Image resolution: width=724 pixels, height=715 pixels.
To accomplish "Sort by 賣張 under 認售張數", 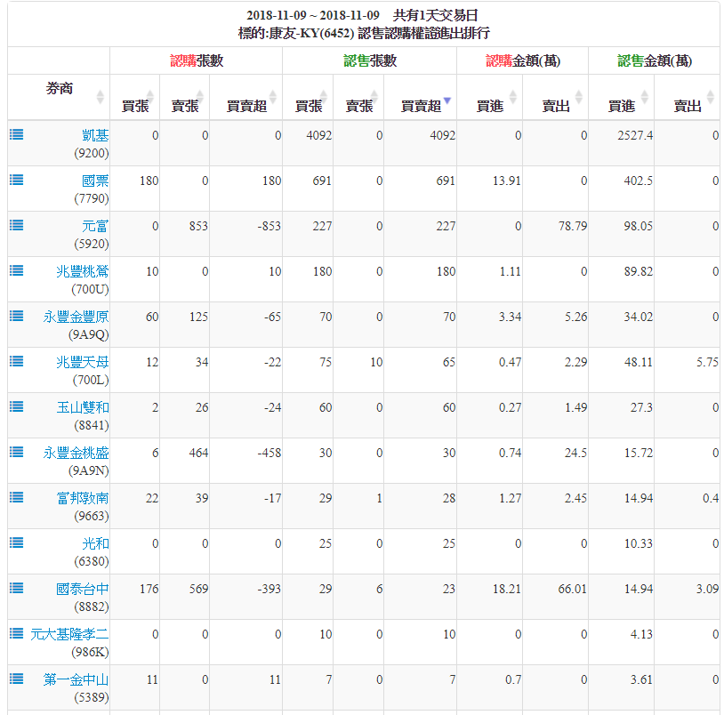I will click(x=359, y=106).
